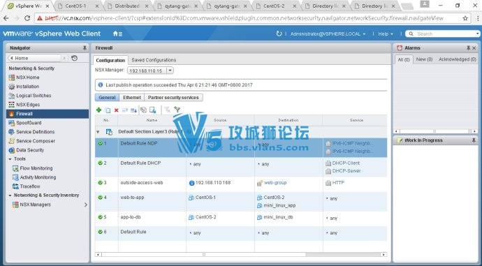The height and width of the screenshot is (266, 482).
Task: Switch to the Saved Configurations tab
Action: coord(154,60)
